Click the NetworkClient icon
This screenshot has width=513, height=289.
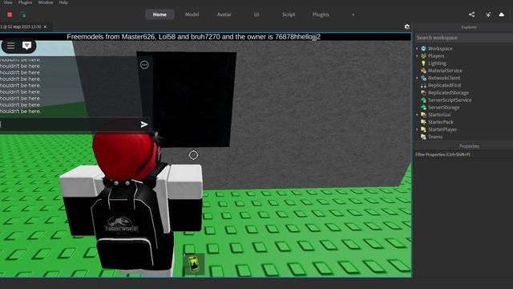tap(423, 78)
